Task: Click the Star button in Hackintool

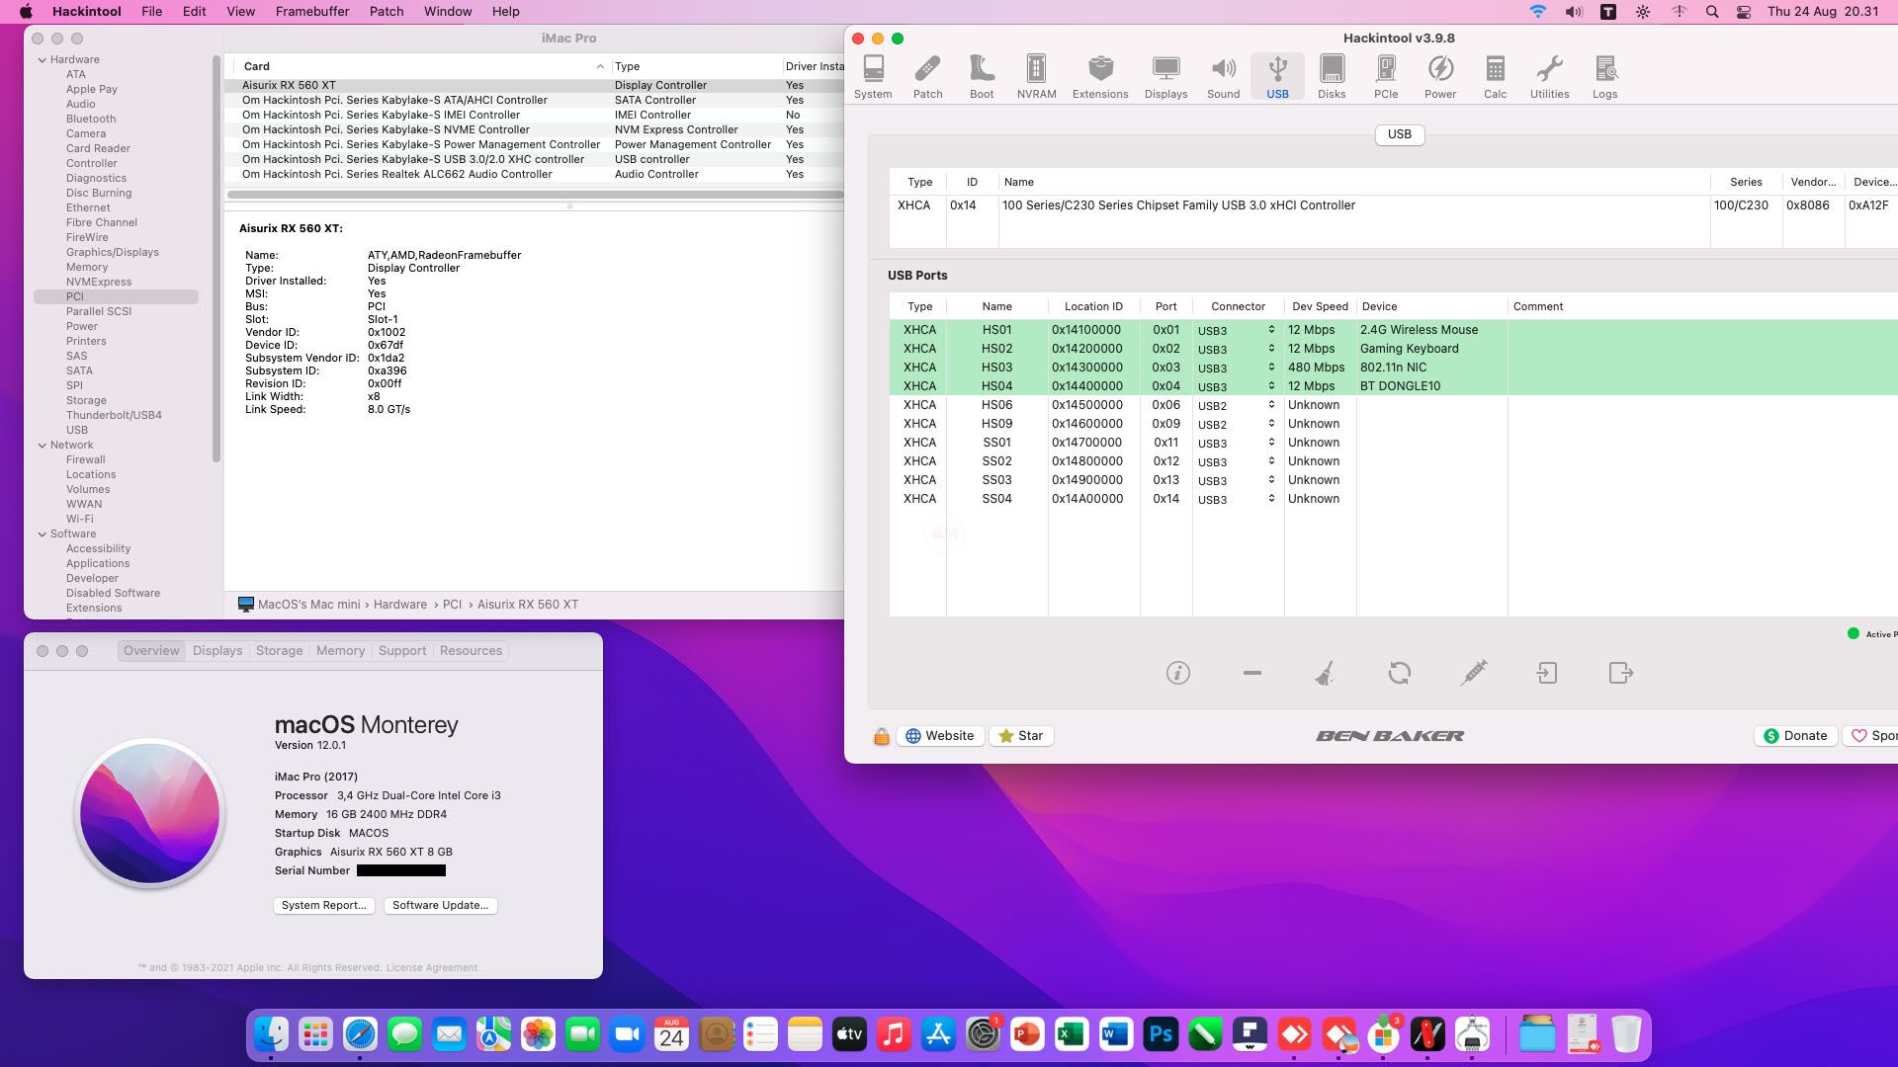Action: point(1021,736)
